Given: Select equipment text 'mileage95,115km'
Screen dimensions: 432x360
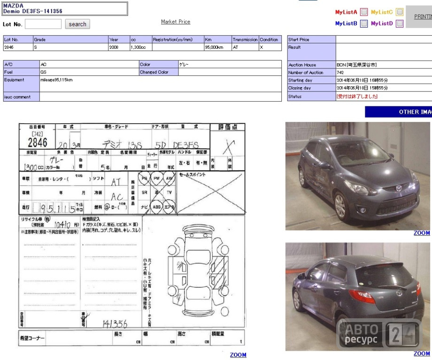Looking at the screenshot, I should [x=56, y=80].
